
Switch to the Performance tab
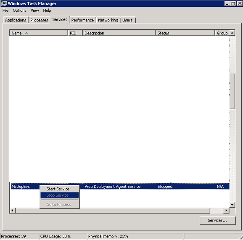[82, 20]
